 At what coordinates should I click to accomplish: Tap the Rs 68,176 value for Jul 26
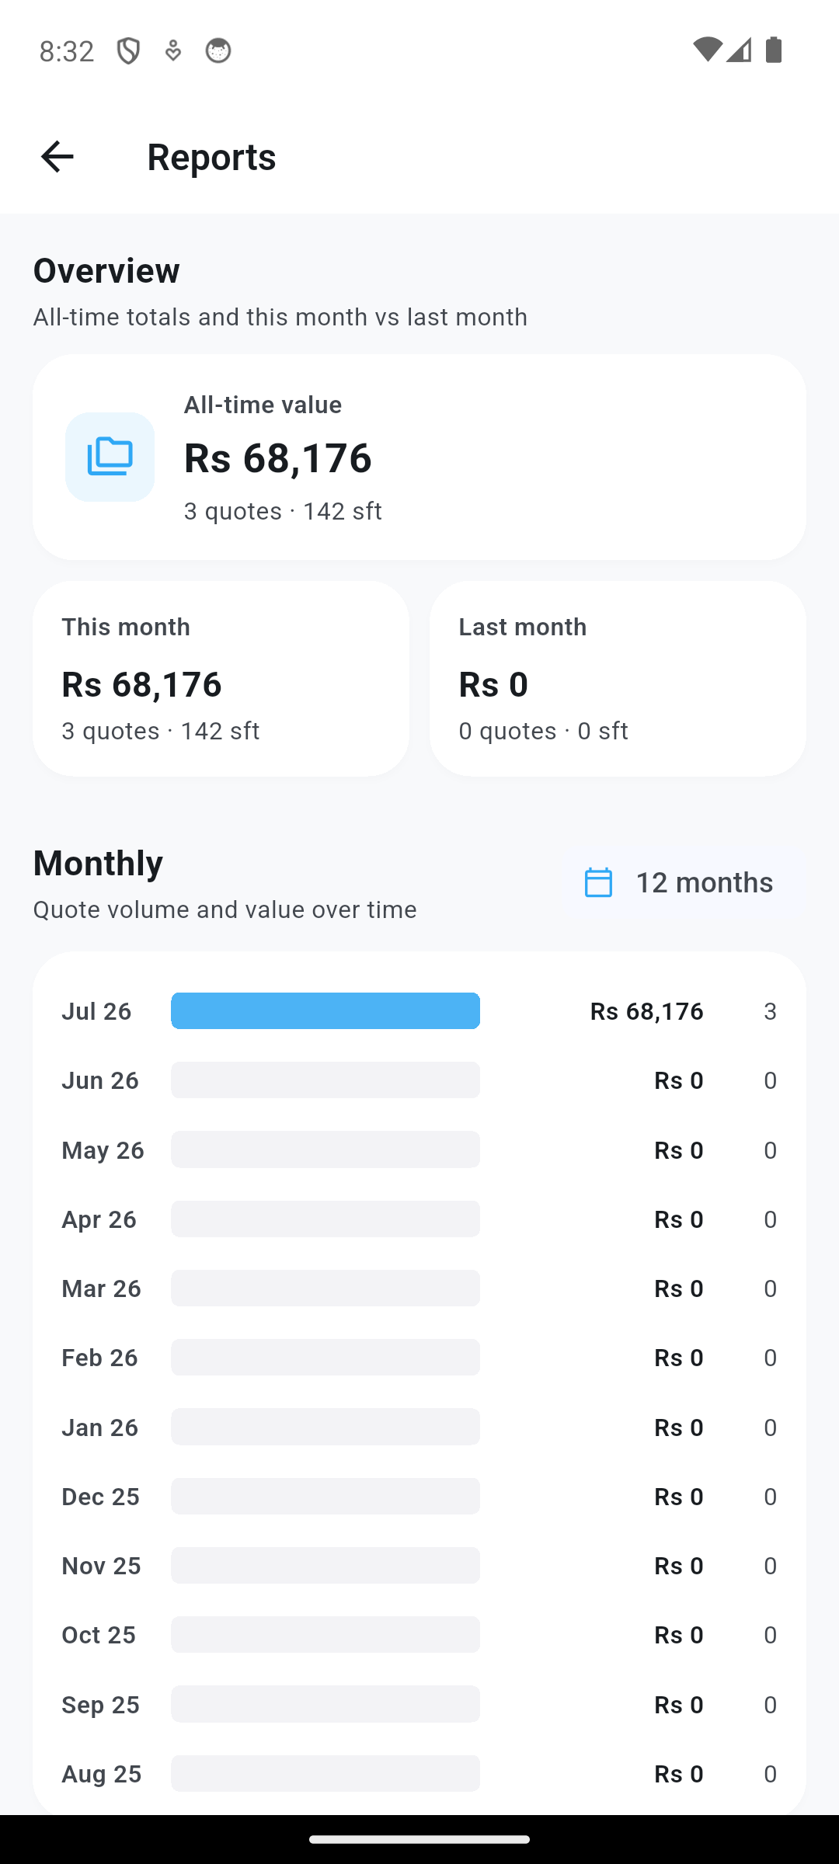click(646, 1011)
